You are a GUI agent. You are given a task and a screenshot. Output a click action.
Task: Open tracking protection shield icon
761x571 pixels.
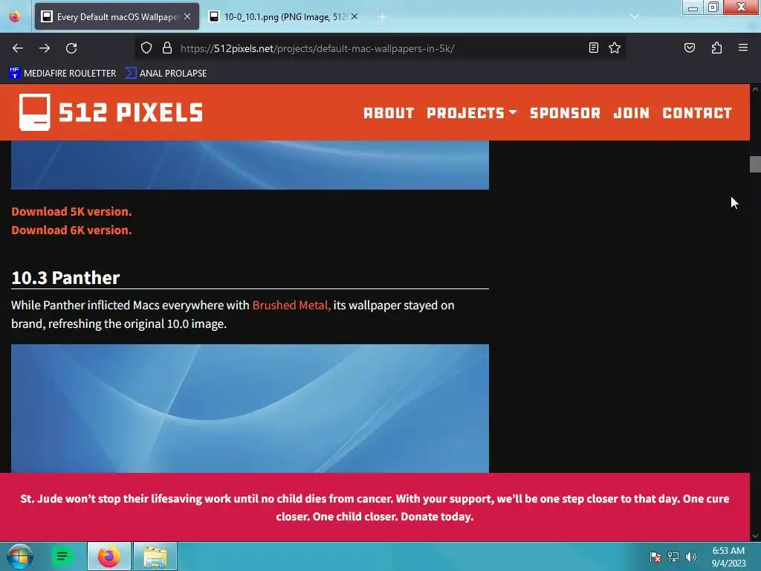(146, 48)
